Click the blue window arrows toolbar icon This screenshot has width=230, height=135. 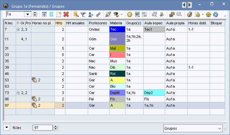coord(44,14)
